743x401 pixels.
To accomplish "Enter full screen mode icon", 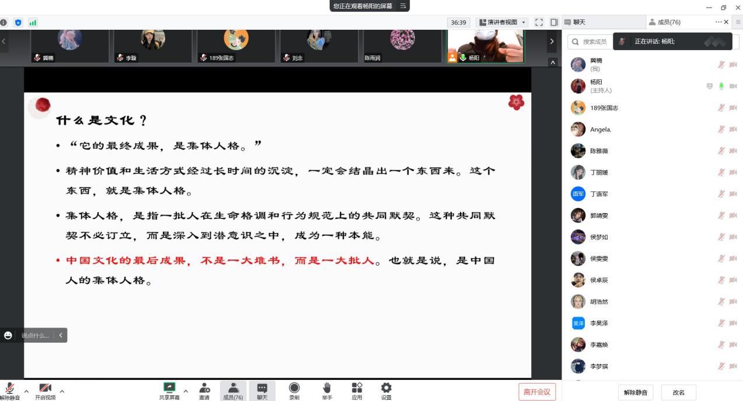I will pos(539,22).
